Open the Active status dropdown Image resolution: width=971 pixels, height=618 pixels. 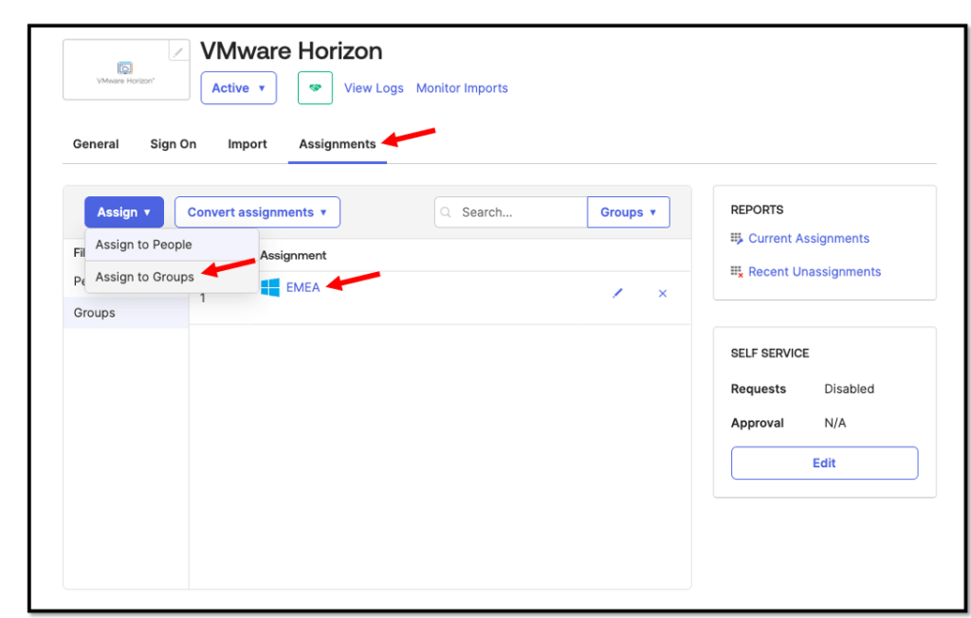click(x=238, y=88)
